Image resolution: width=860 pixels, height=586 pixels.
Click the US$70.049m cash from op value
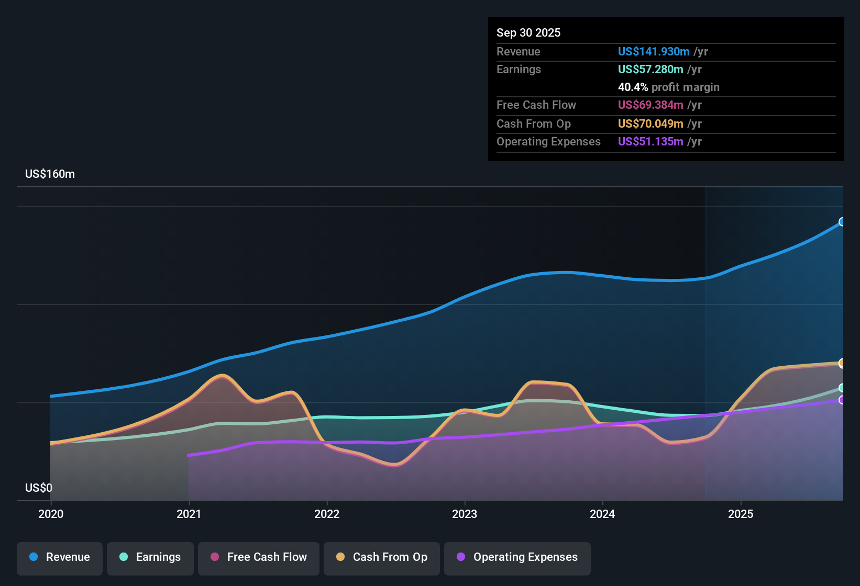coord(650,123)
